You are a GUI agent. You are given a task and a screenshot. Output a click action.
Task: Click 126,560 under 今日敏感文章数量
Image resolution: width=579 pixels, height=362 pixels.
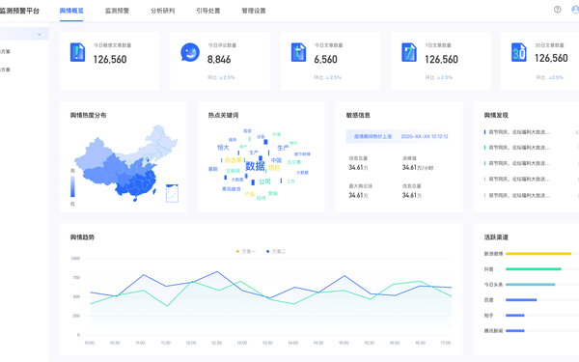point(110,59)
